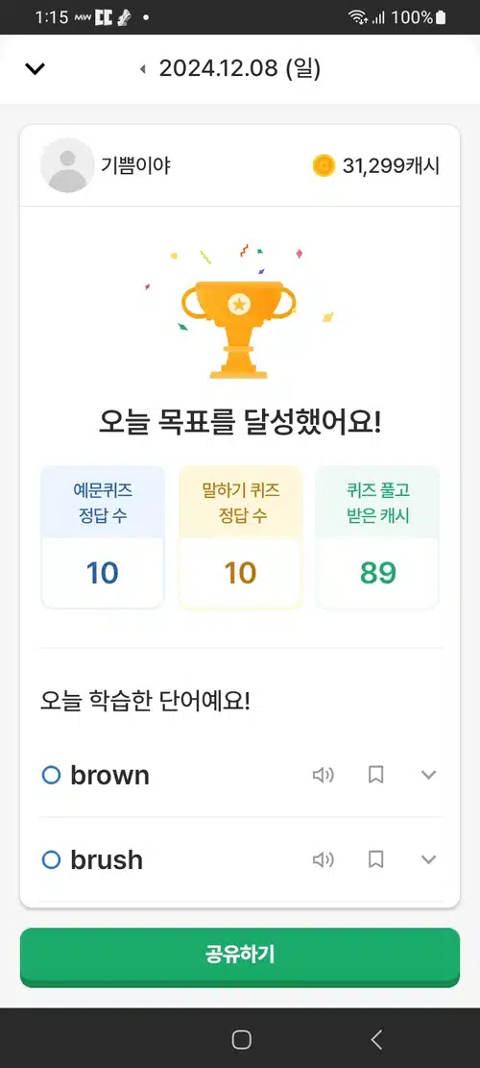Tap the green 공유하기 share button
The image size is (480, 1068).
coord(240,956)
